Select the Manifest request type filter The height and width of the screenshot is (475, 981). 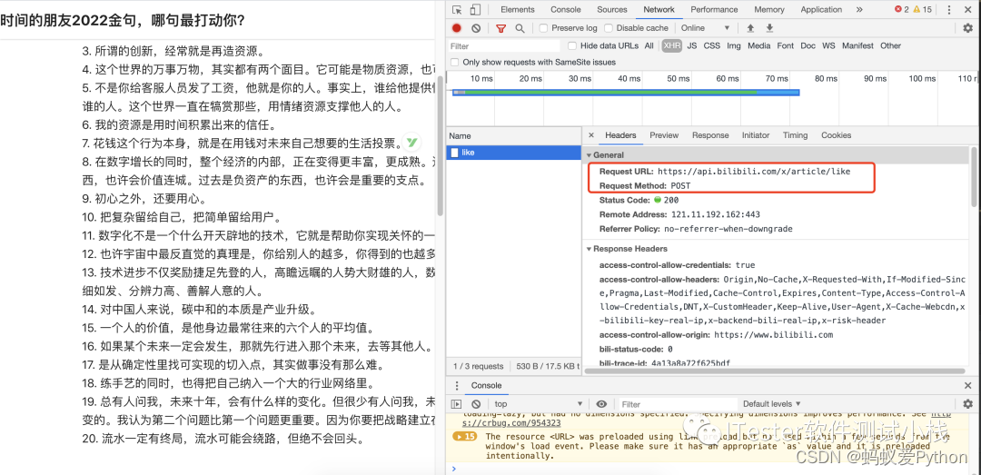pos(857,45)
